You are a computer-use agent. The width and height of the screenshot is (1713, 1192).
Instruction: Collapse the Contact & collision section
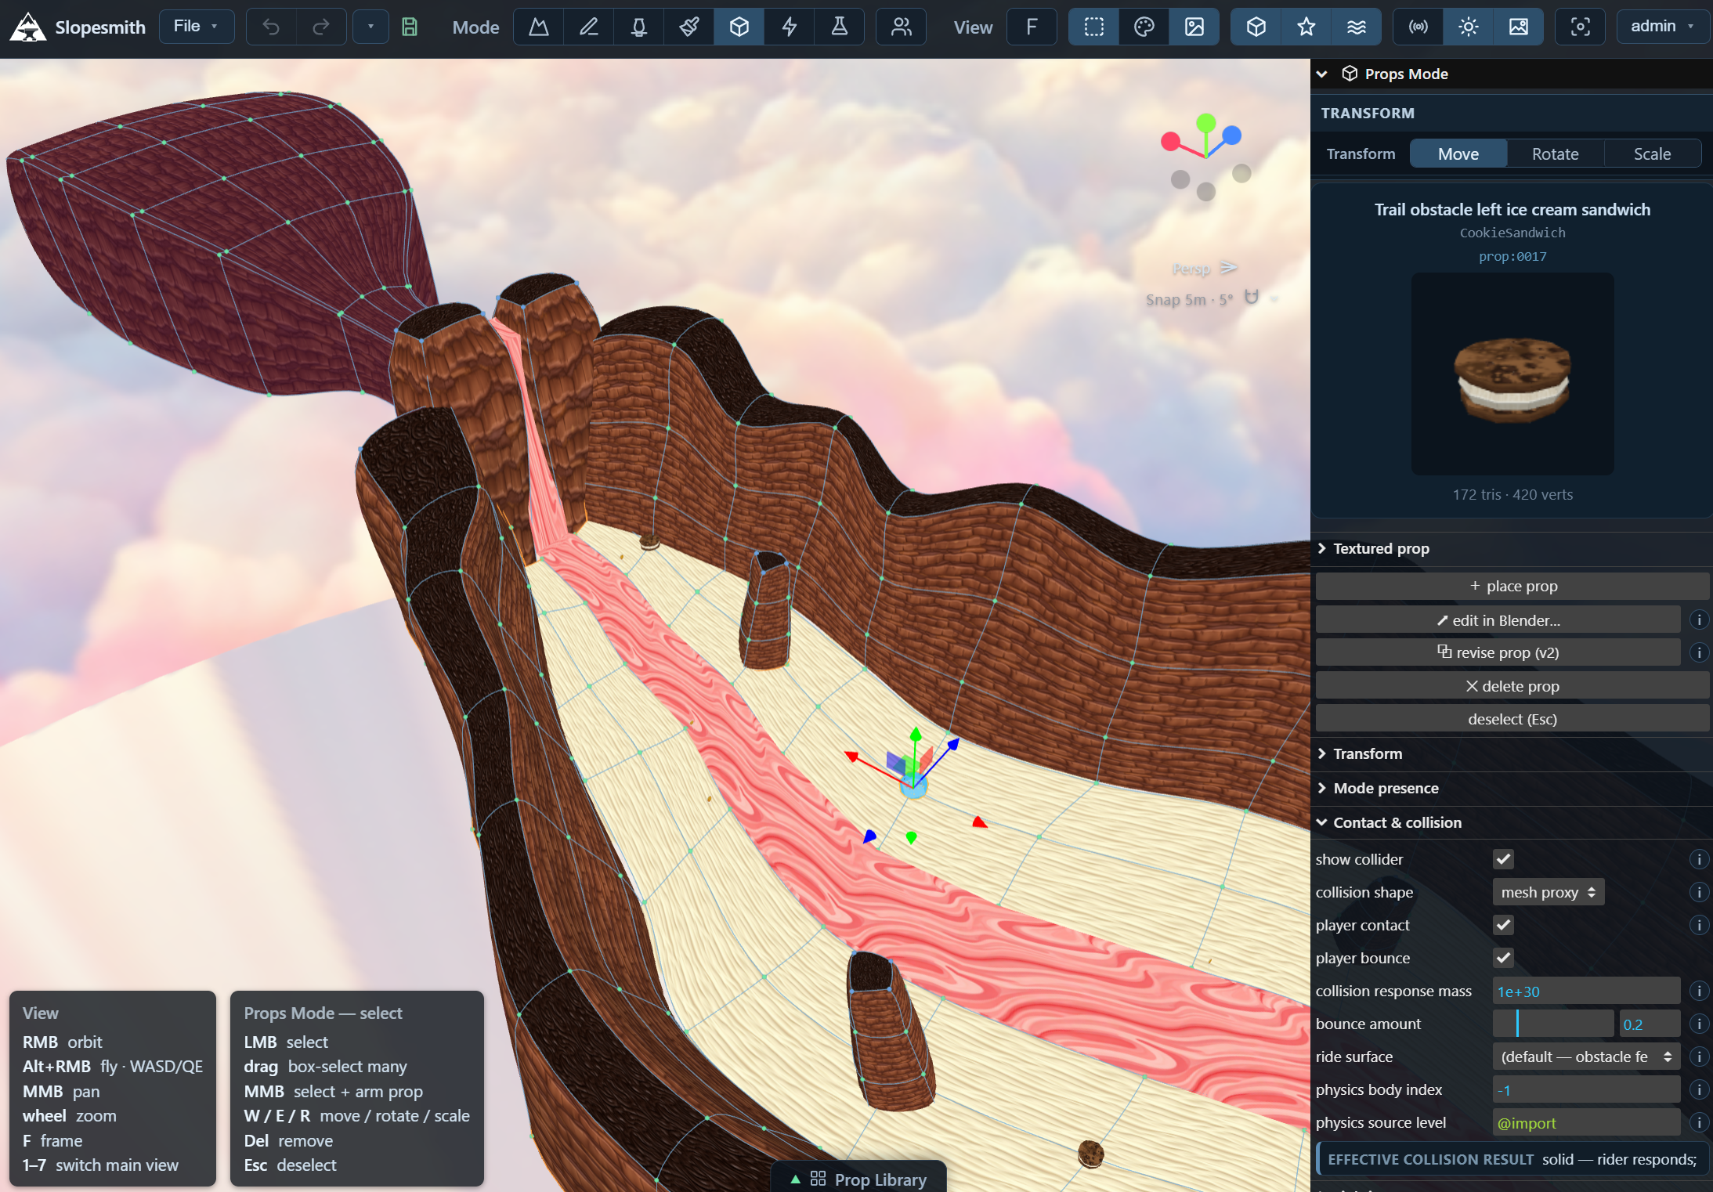click(x=1512, y=822)
